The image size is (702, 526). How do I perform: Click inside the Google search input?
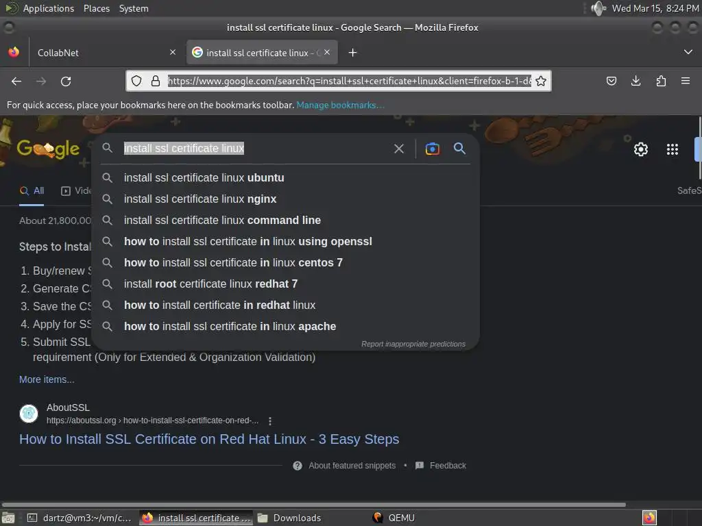pos(255,149)
